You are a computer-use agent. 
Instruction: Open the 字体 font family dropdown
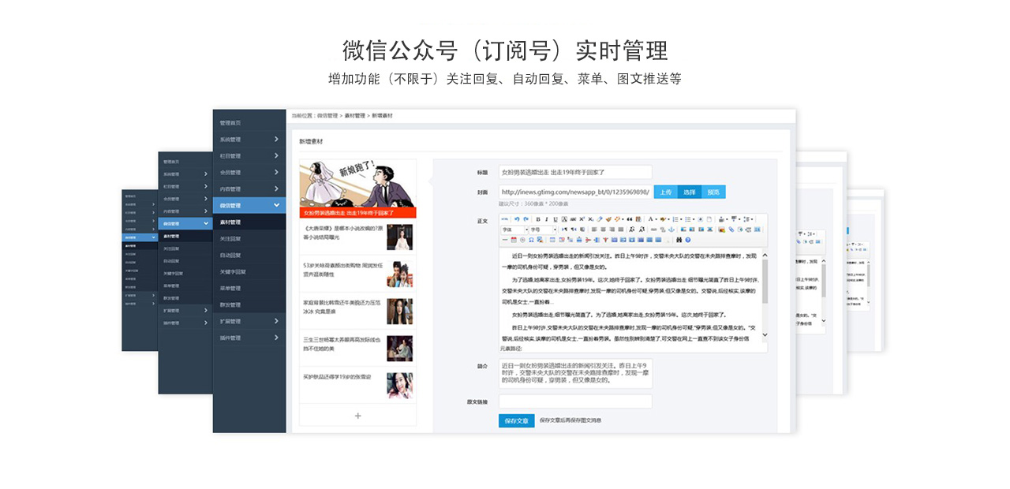tap(514, 230)
